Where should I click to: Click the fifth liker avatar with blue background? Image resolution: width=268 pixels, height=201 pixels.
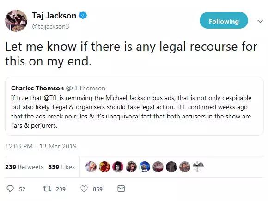145,167
